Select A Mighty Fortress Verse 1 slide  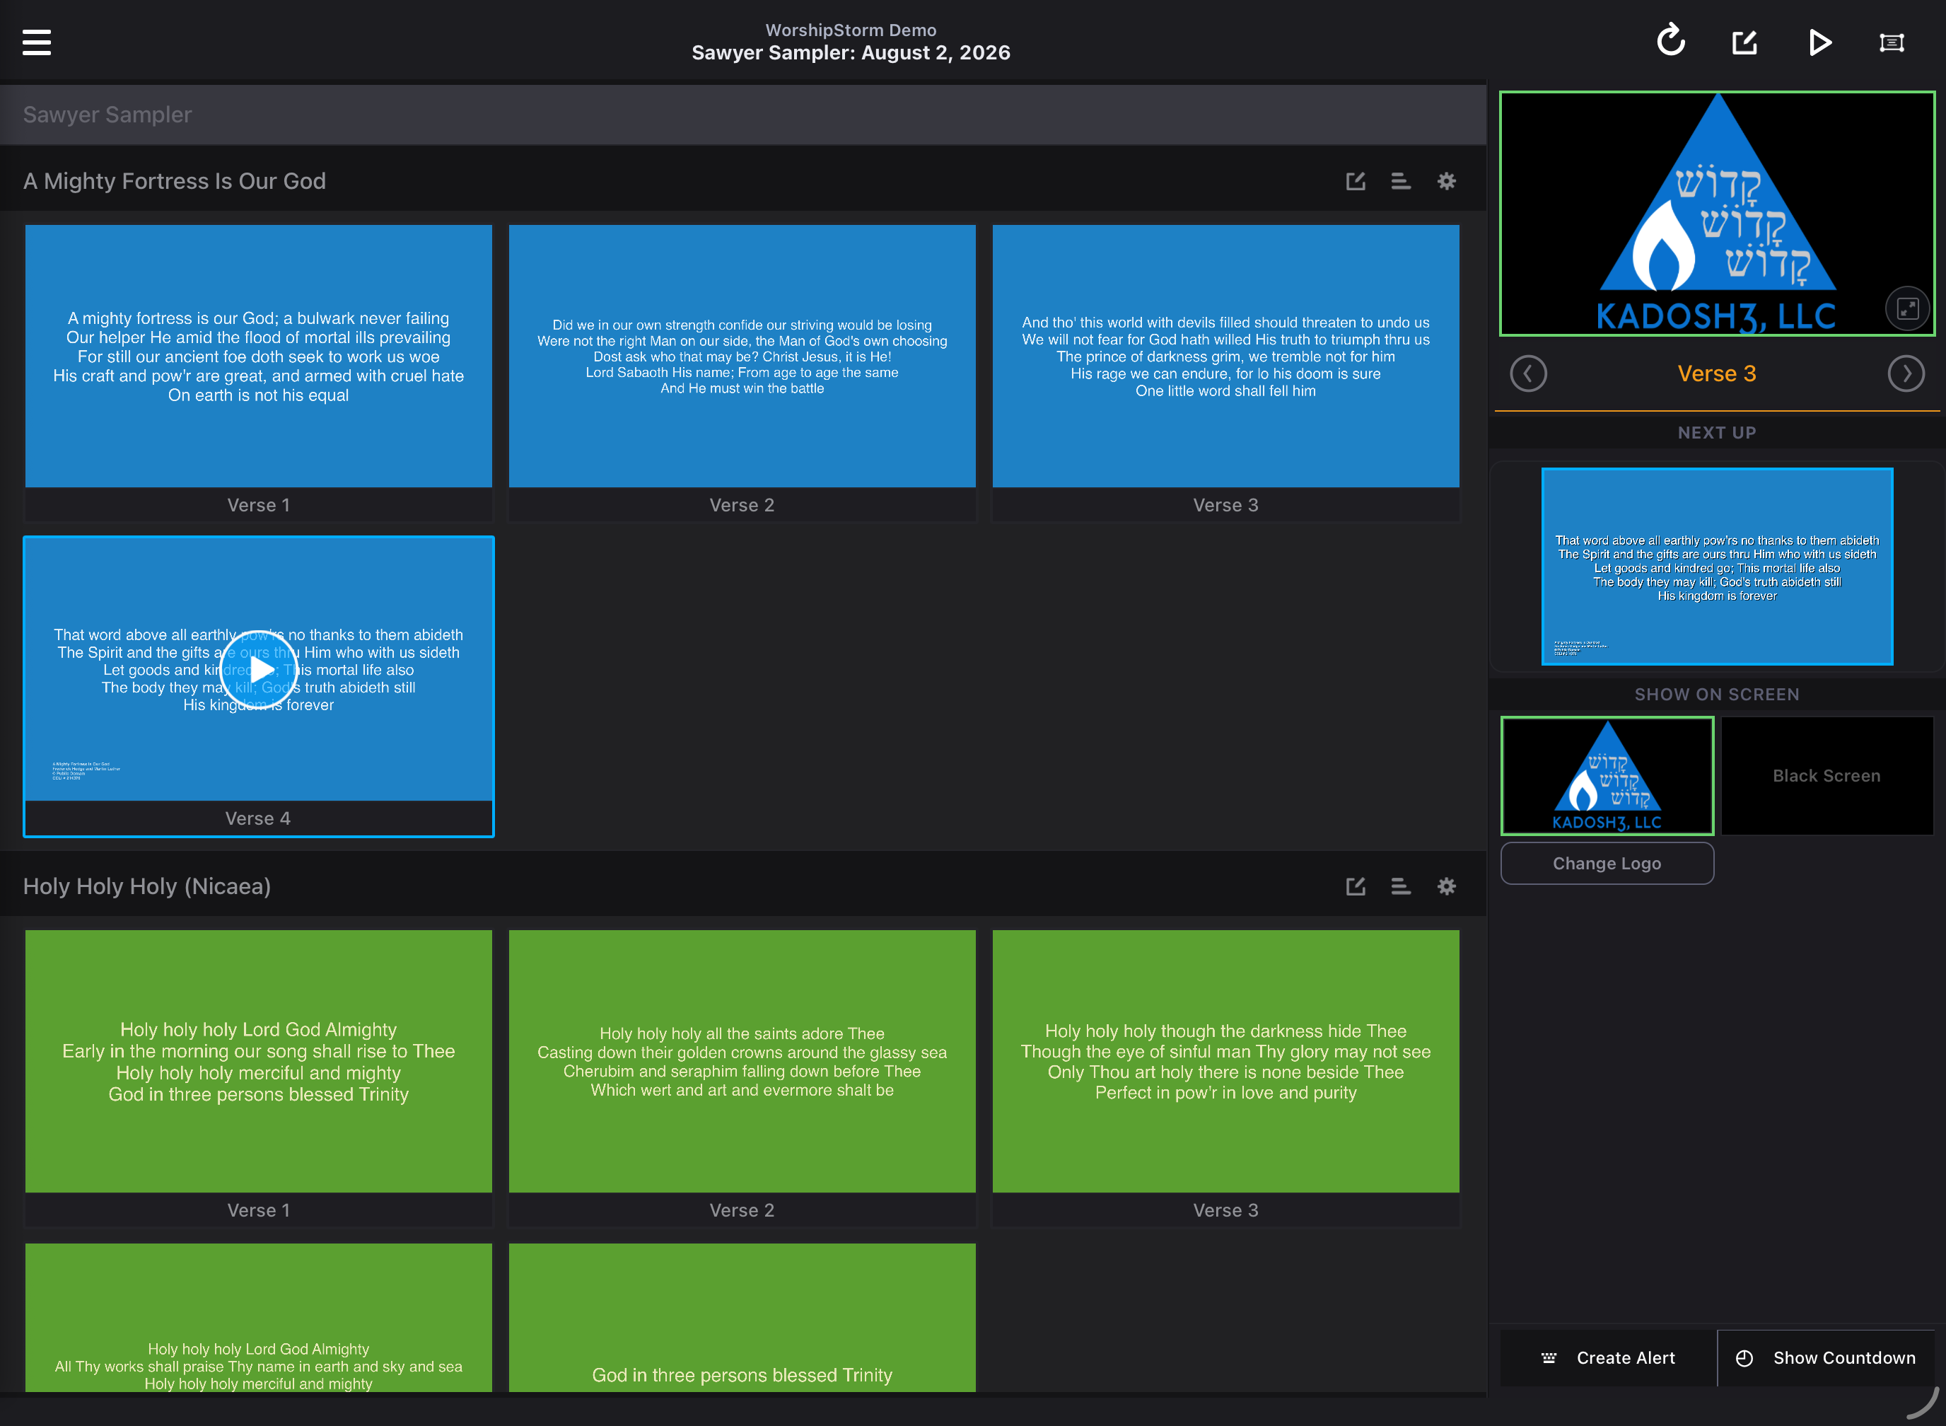pyautogui.click(x=259, y=373)
